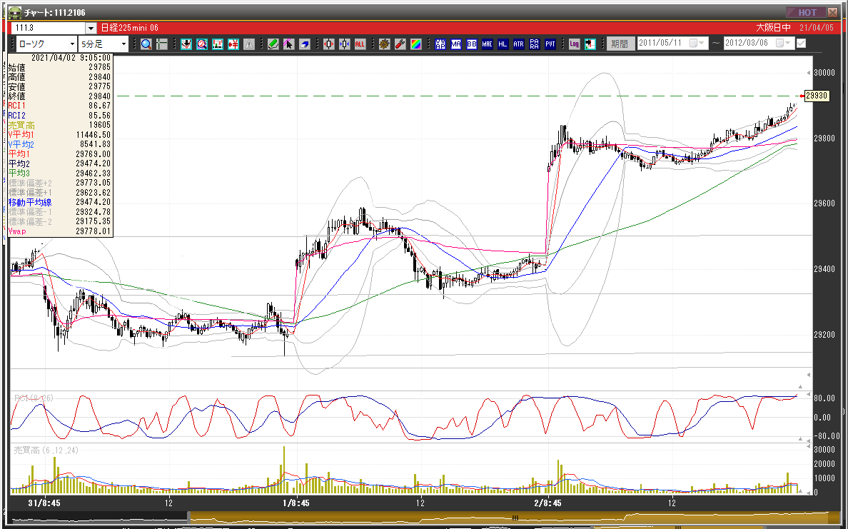848x529 pixels.
Task: Click the 大阪日中 session label
Action: tap(773, 28)
